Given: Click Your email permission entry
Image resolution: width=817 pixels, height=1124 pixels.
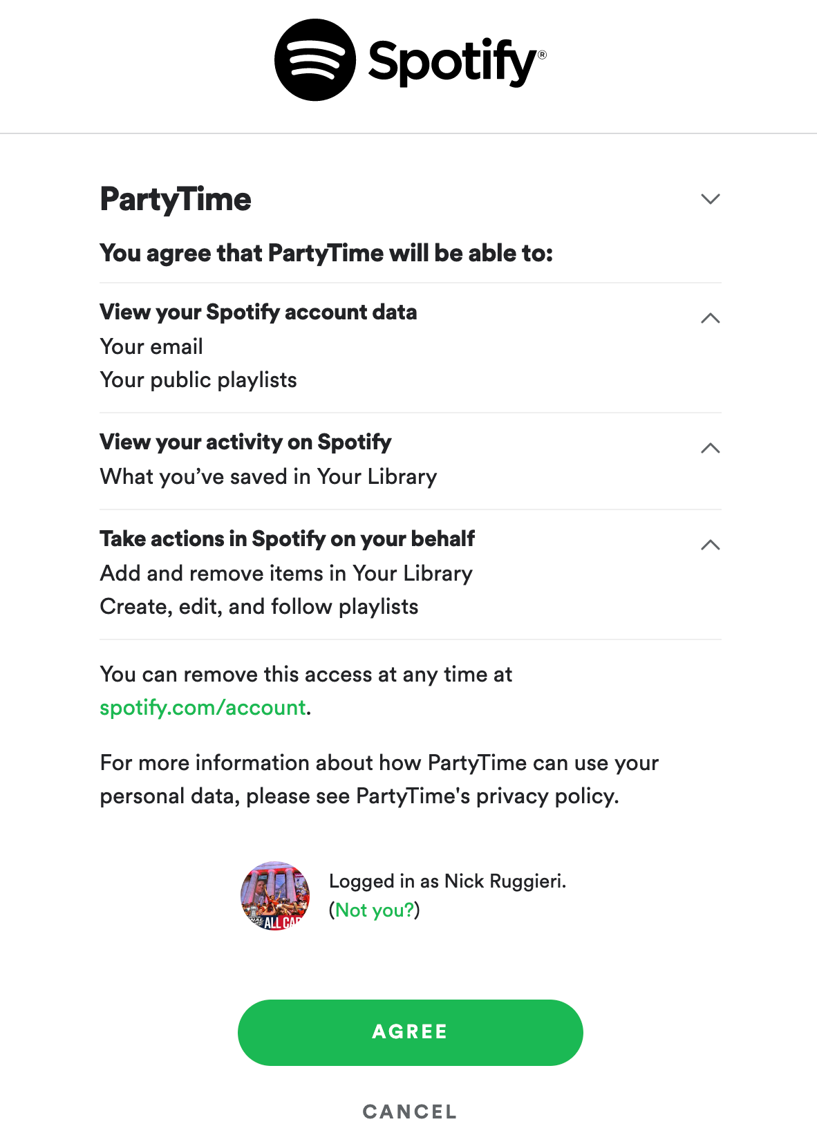Looking at the screenshot, I should tap(151, 346).
